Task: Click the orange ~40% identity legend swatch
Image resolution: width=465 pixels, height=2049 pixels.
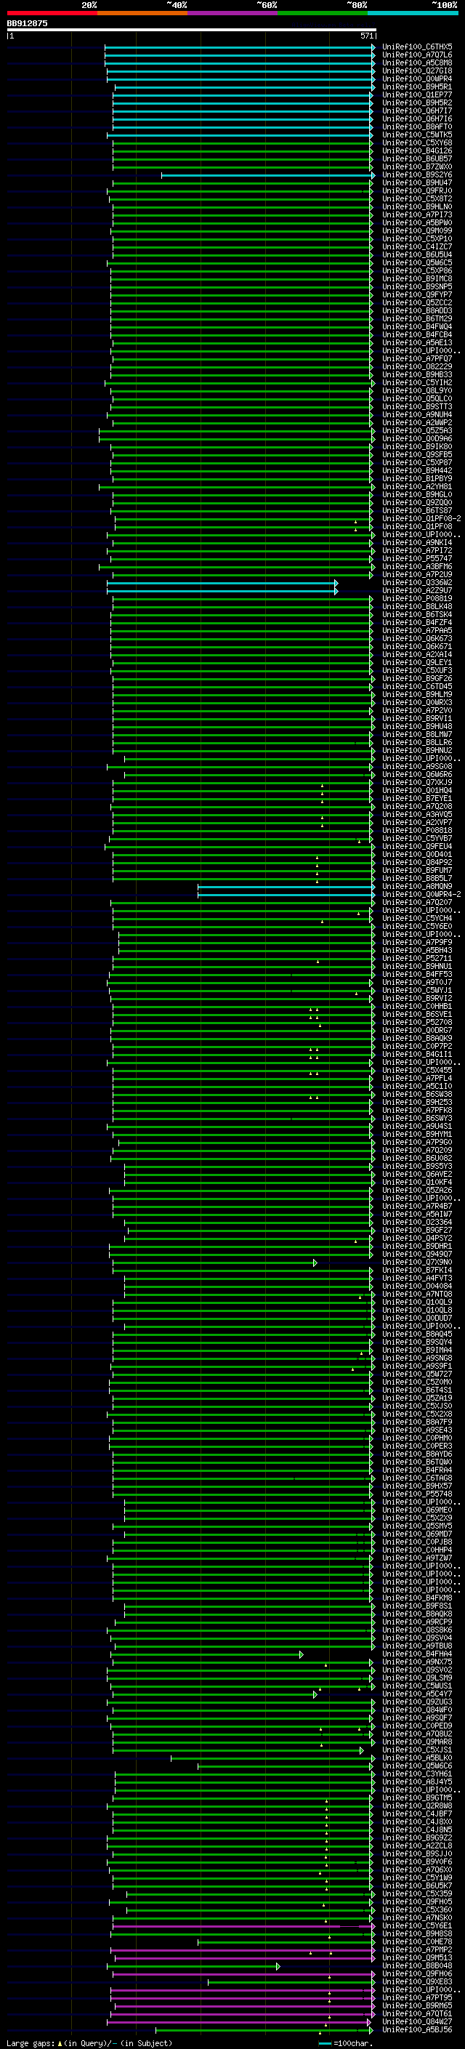Action: pos(142,13)
